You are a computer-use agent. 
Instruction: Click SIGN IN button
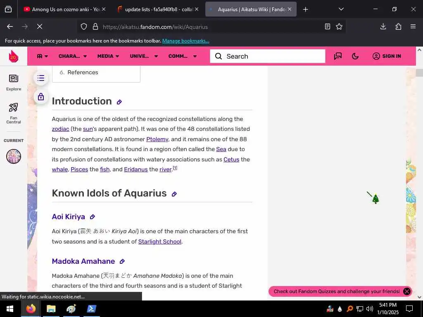tap(387, 56)
